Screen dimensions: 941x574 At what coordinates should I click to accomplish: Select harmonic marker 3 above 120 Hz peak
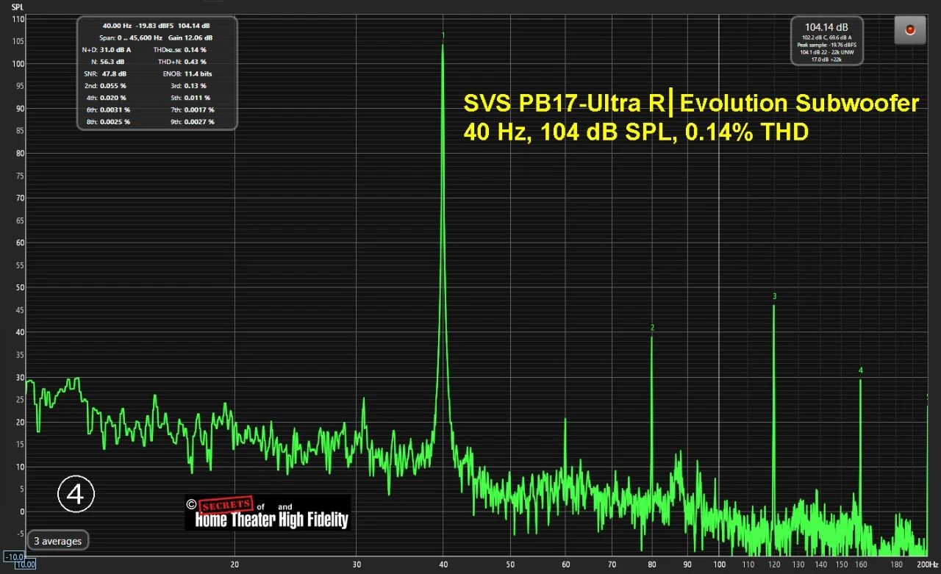[774, 296]
